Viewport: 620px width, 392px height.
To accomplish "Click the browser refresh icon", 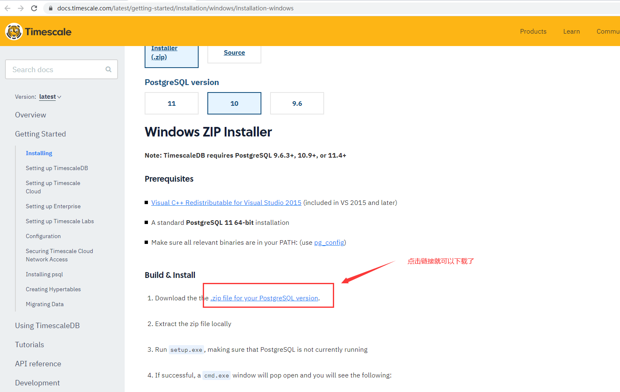I will point(34,8).
